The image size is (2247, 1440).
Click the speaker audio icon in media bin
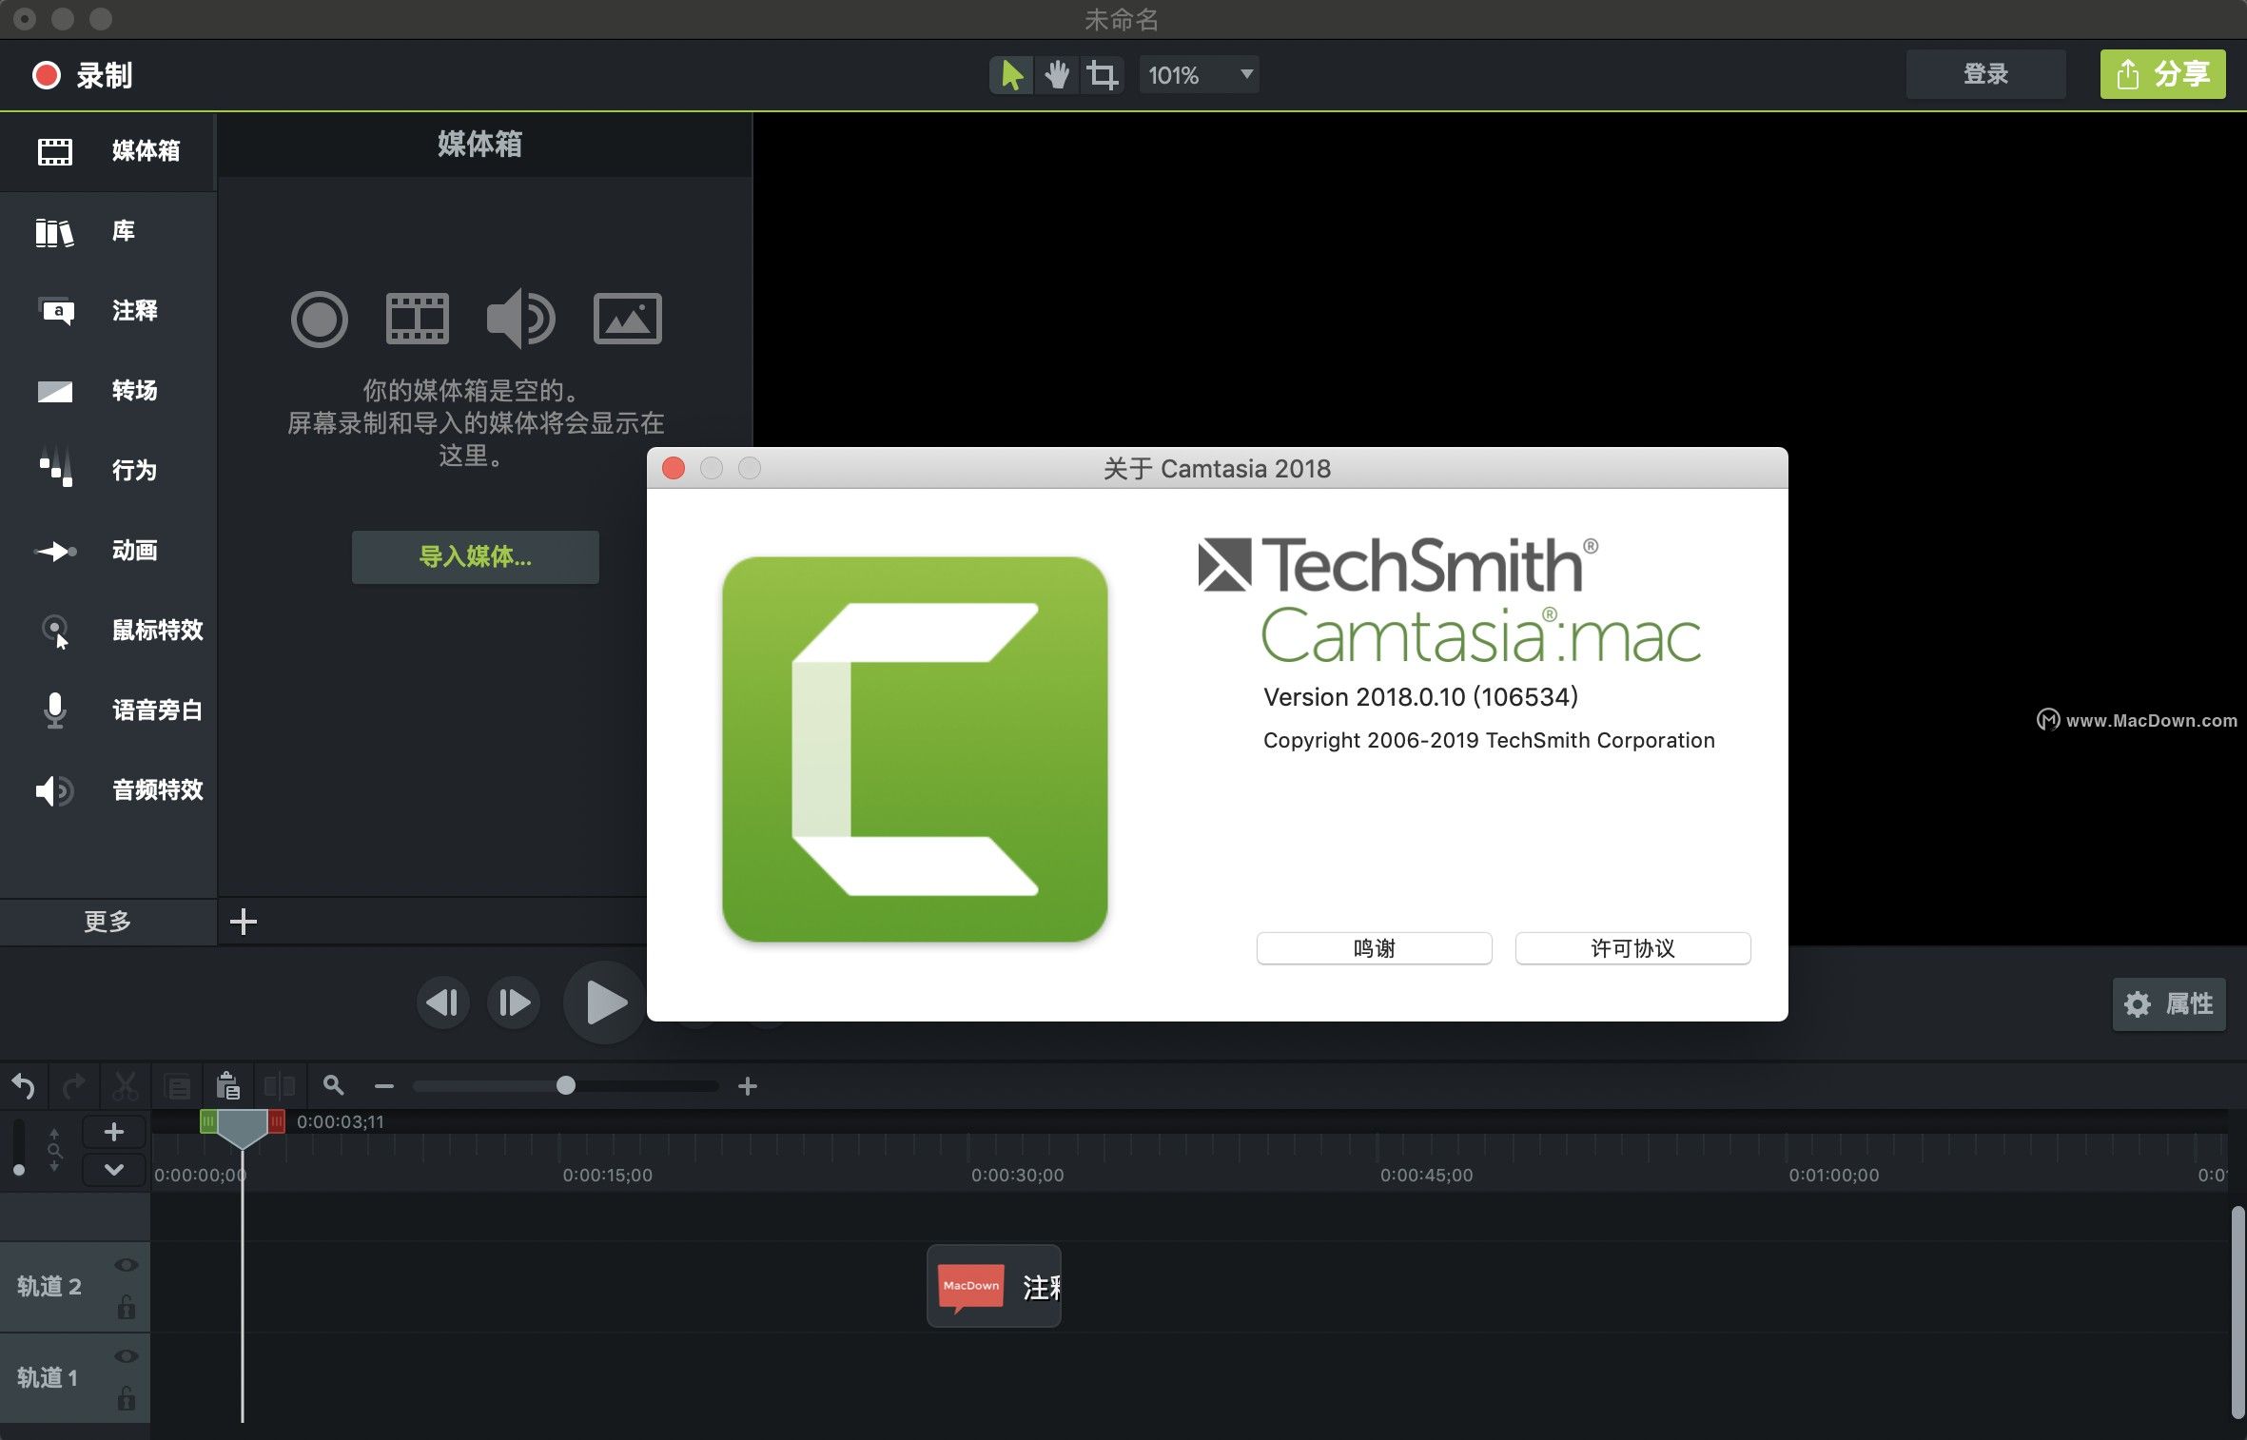point(520,319)
